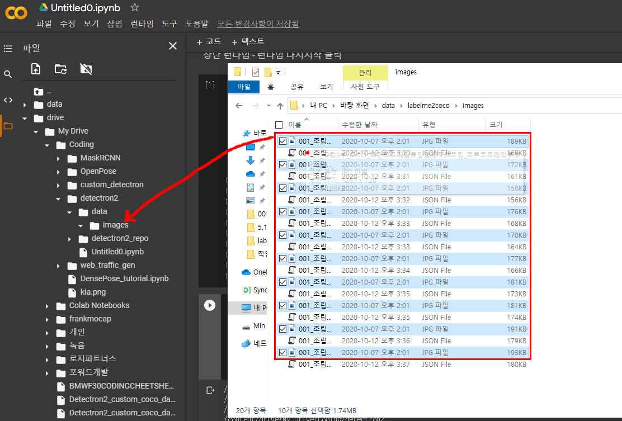622x421 pixels.
Task: Open Sync entry in navigation pane
Action: tap(254, 290)
